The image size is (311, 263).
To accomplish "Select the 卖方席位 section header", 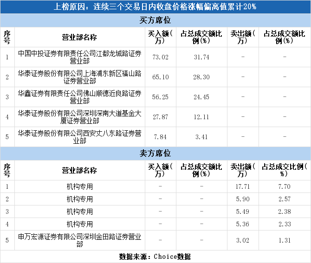I will (155, 154).
